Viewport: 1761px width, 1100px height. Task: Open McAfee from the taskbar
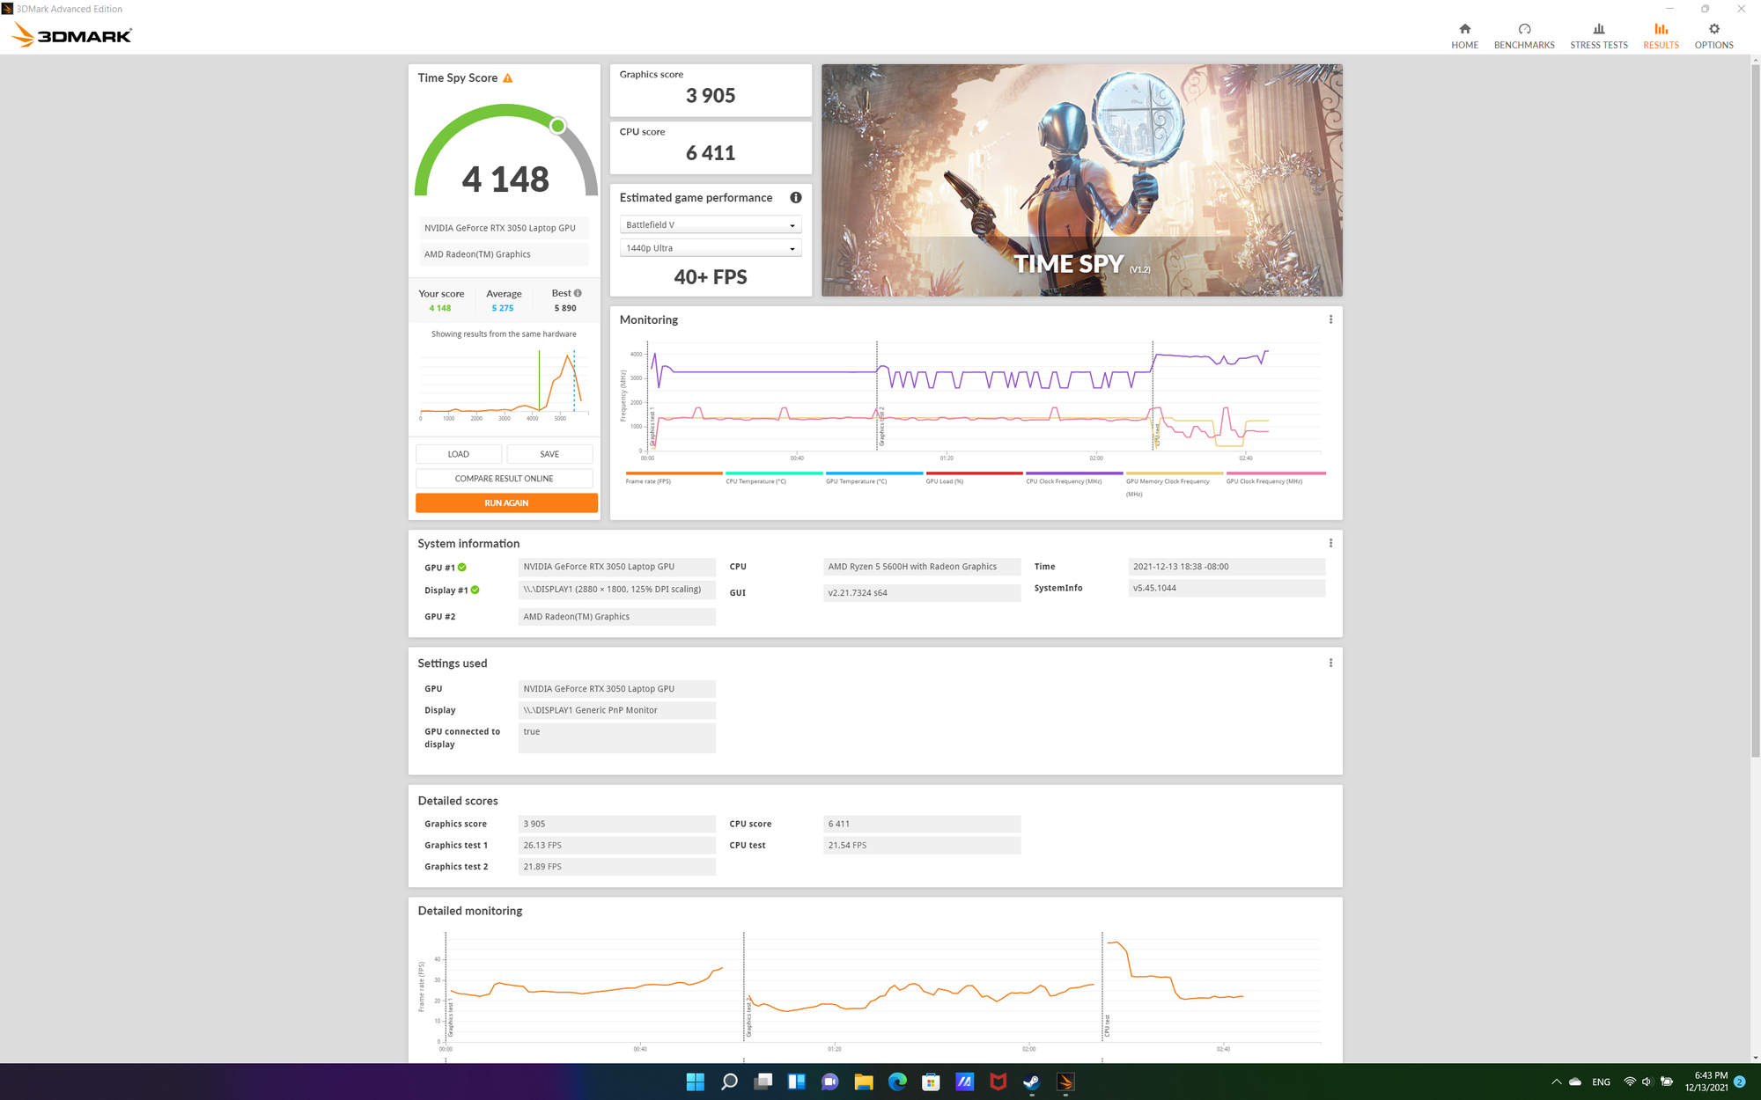tap(998, 1082)
